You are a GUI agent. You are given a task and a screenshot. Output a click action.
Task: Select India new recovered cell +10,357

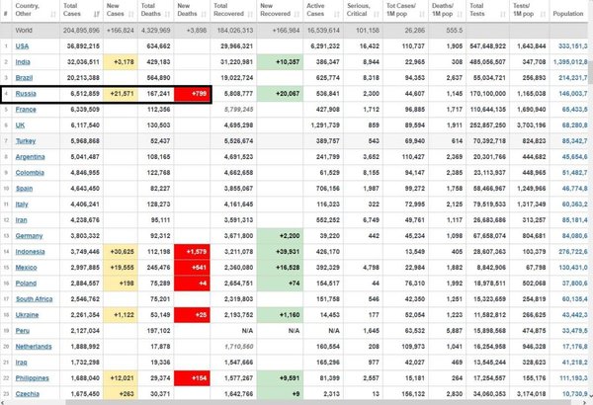tap(280, 62)
